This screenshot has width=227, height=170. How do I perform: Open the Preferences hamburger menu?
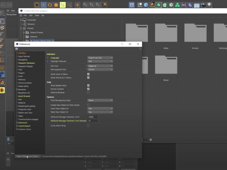coord(17,49)
